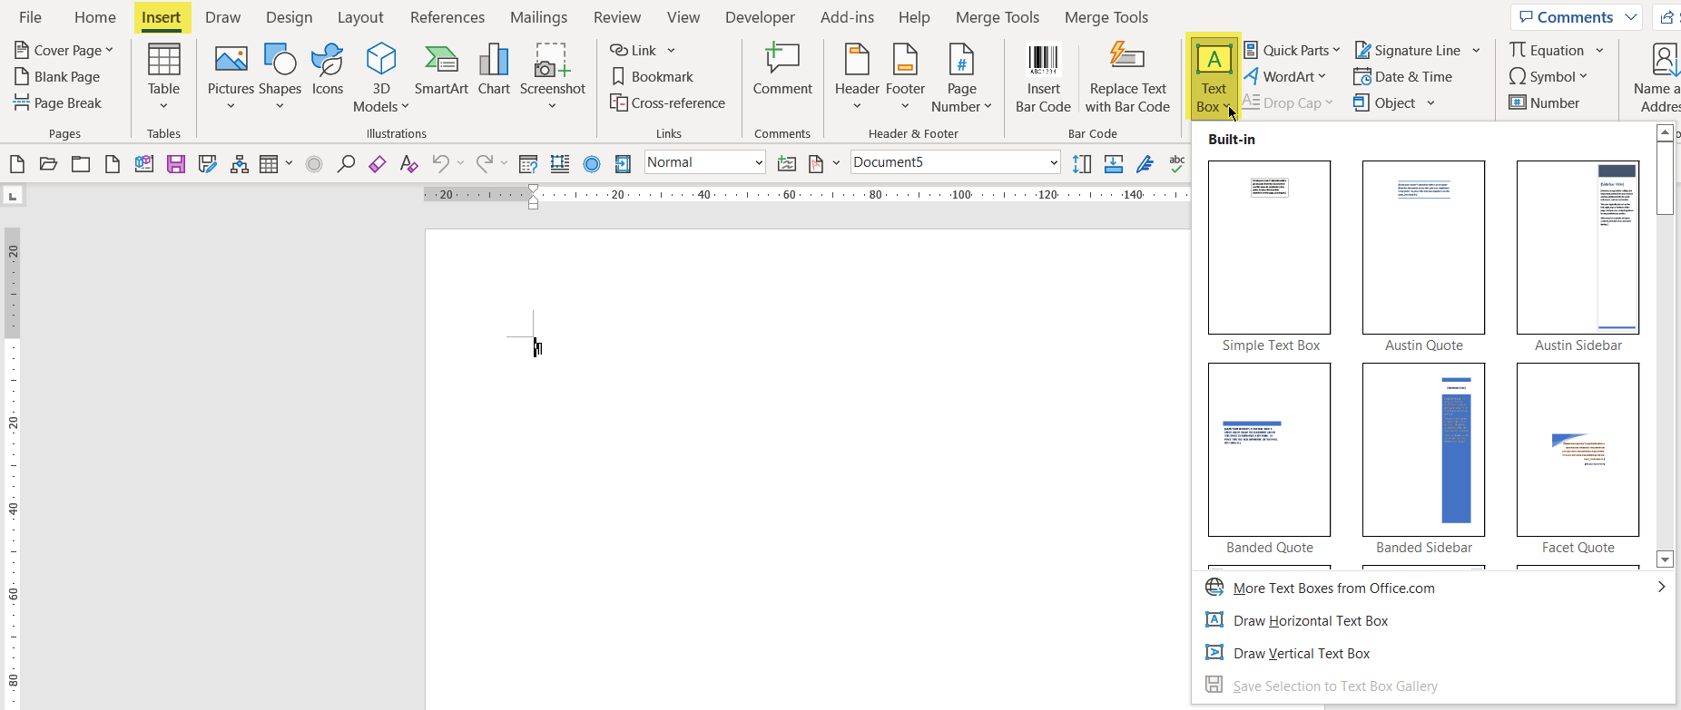Click the magnifying glass search icon
Screen dimensions: 1681x710
point(346,164)
